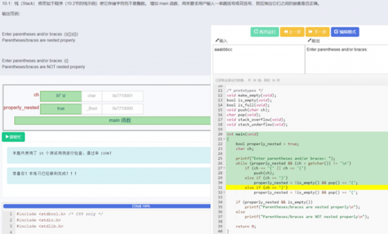Click the line bool properly_nested = true;
This screenshot has width=388, height=234.
[267, 144]
